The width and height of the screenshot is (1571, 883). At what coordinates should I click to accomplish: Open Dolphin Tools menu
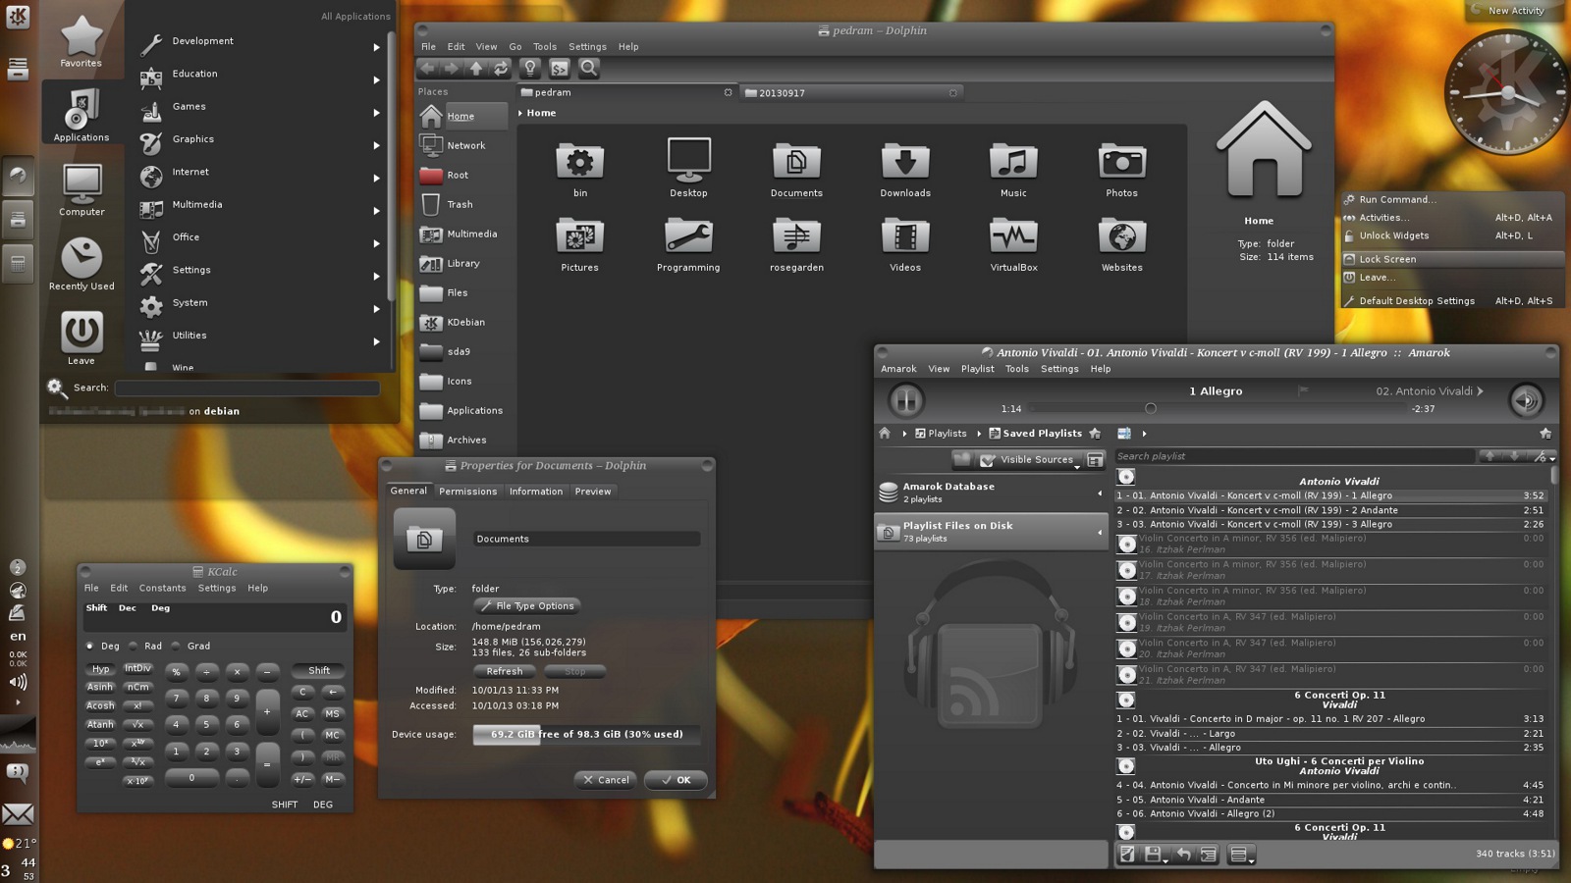click(545, 47)
